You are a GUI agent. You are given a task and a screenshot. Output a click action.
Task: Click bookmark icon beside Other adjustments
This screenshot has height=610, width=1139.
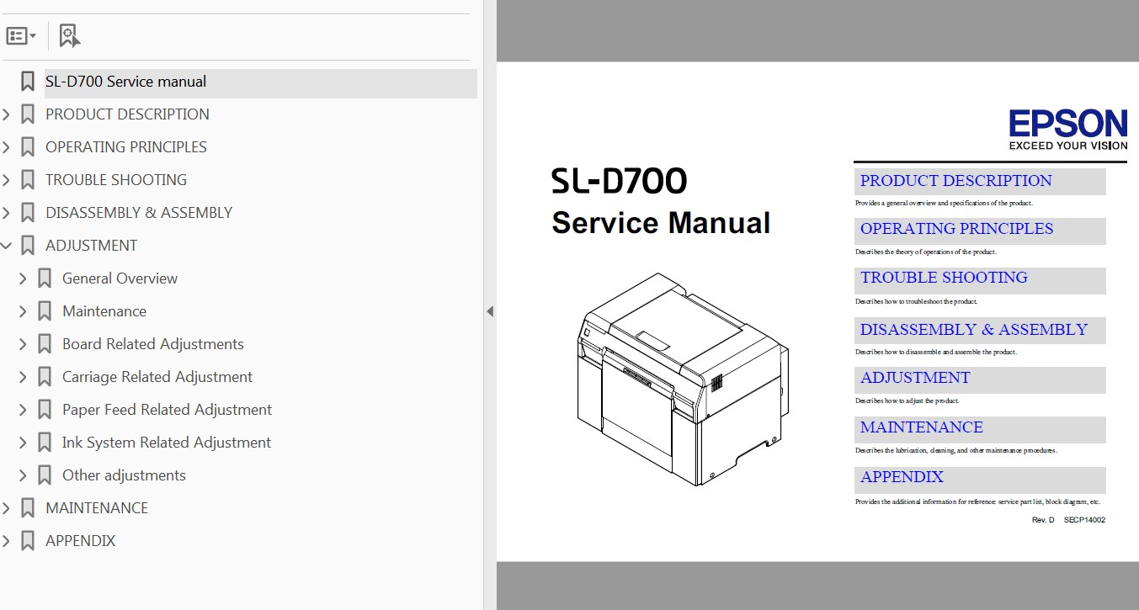coord(45,475)
